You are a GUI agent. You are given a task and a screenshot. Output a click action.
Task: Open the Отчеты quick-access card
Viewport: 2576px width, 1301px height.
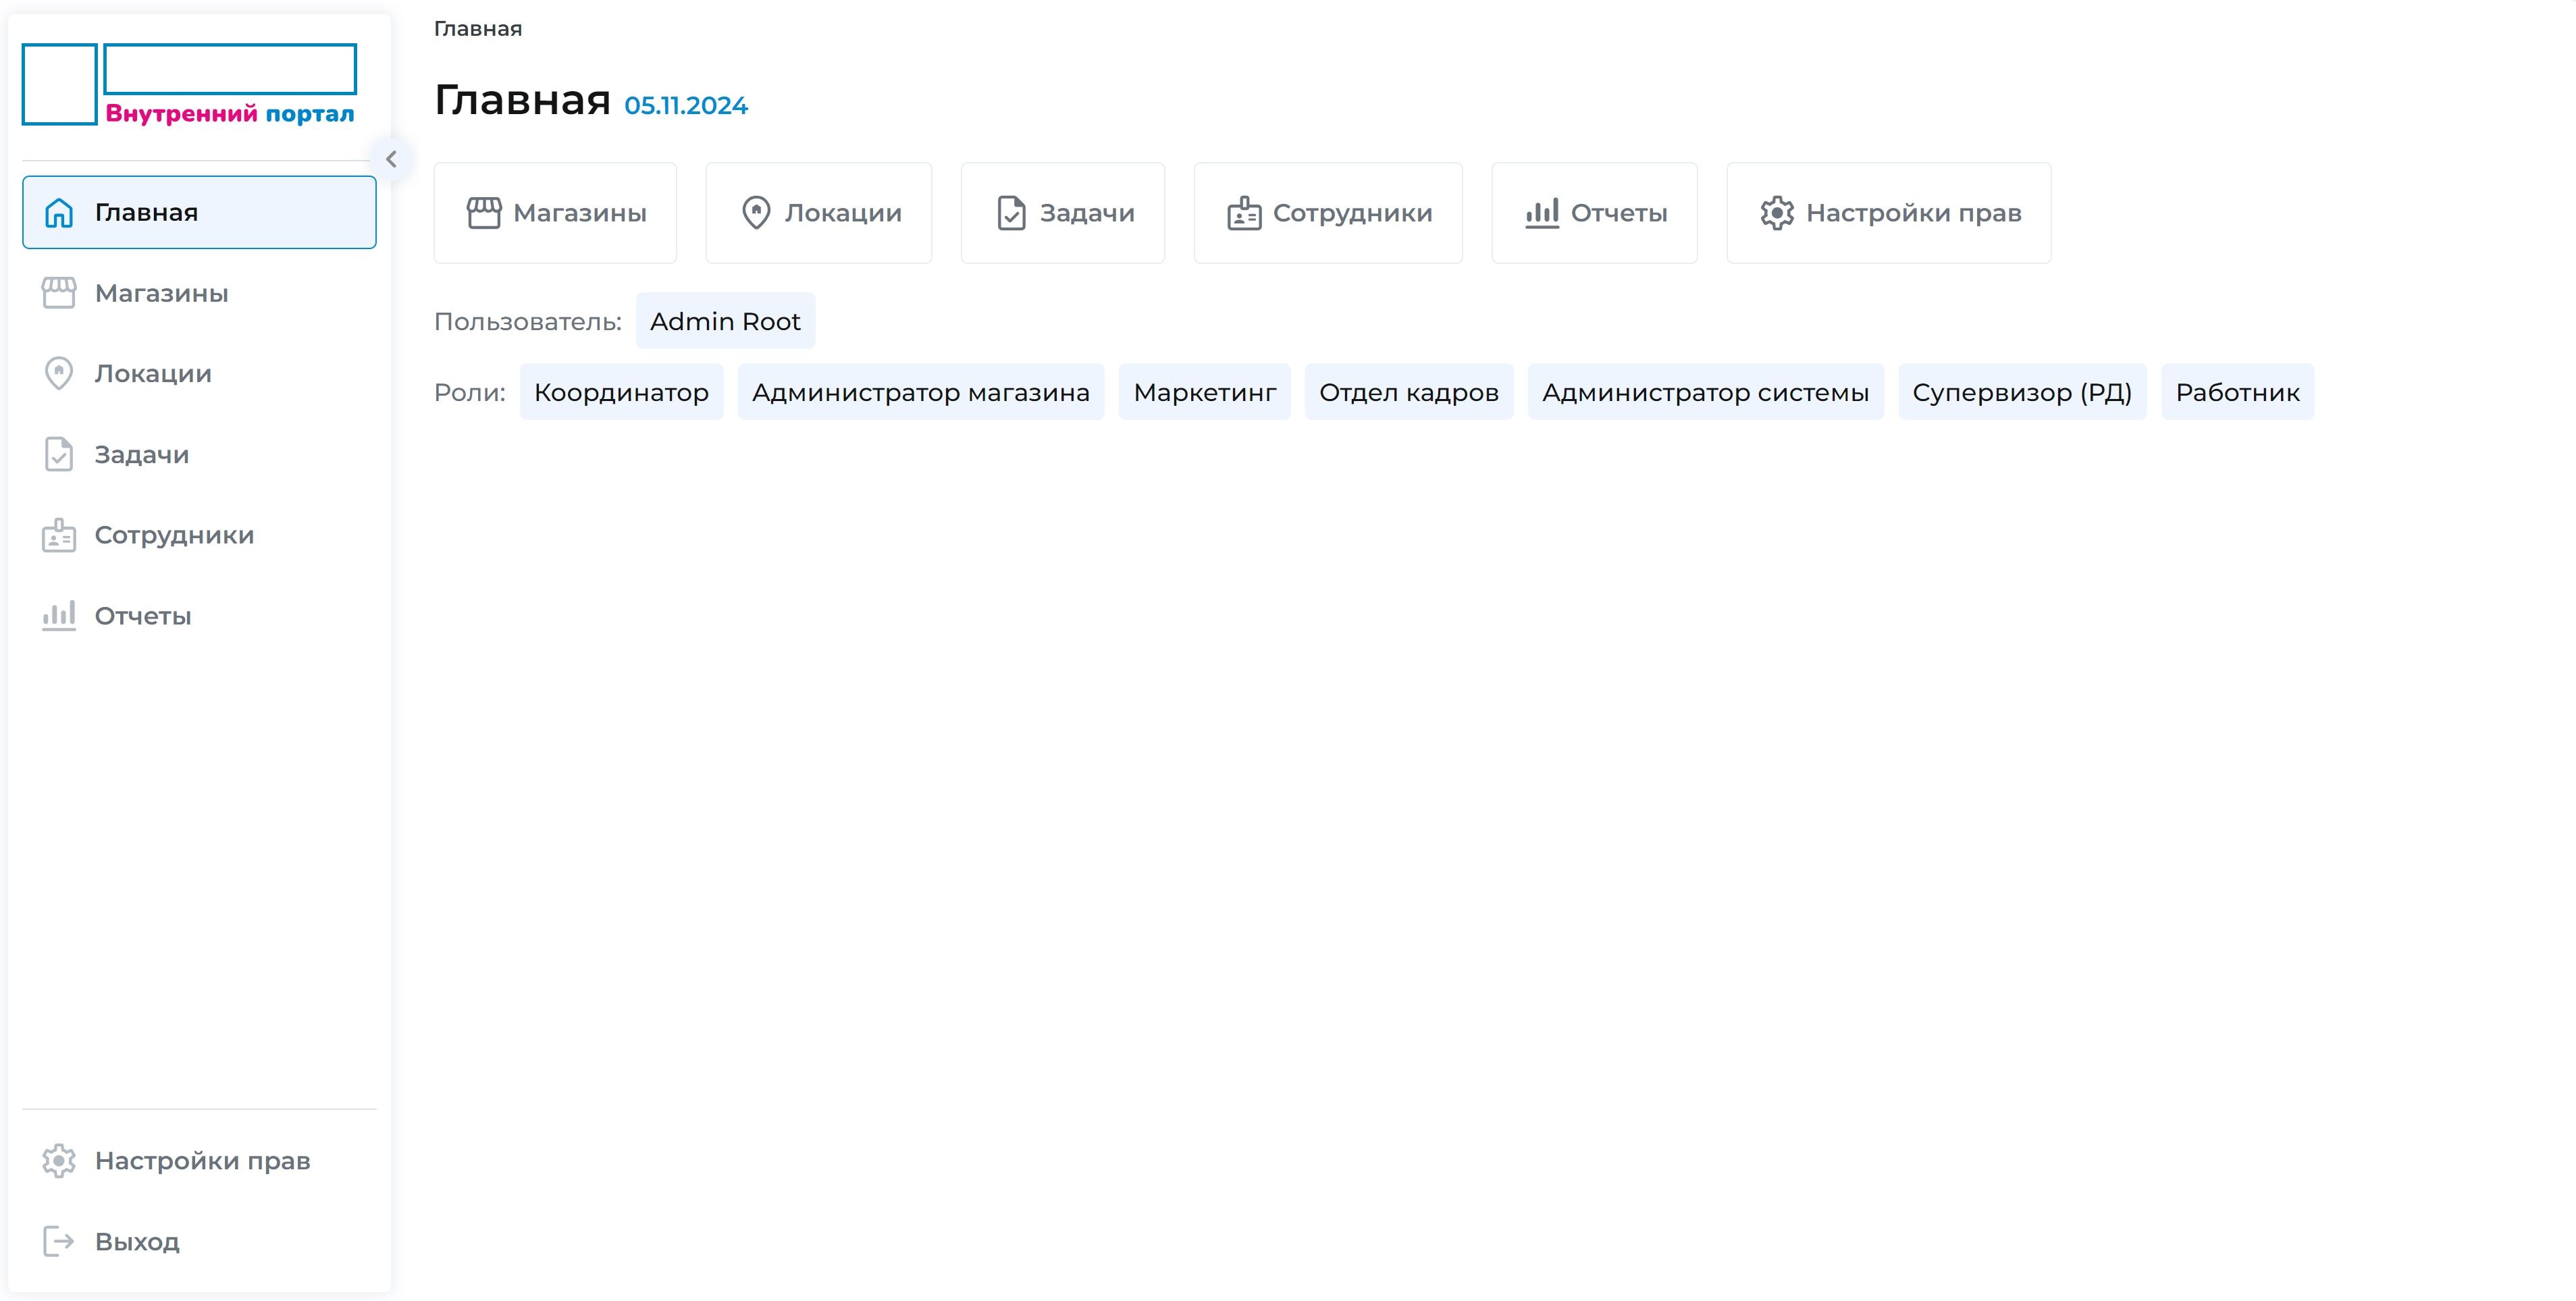pyautogui.click(x=1595, y=213)
